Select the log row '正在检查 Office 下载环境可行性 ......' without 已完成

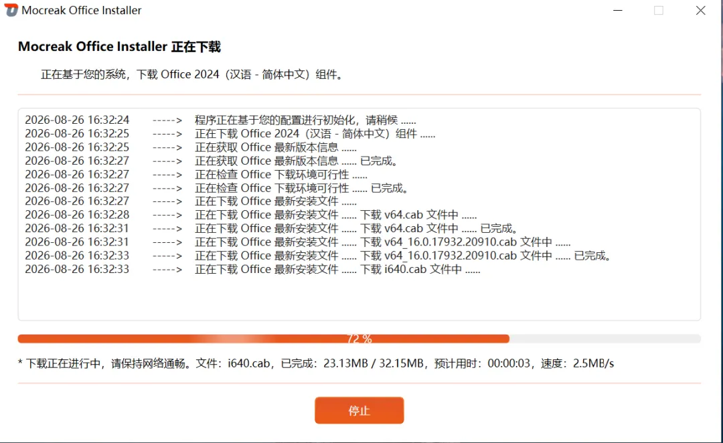click(x=196, y=174)
